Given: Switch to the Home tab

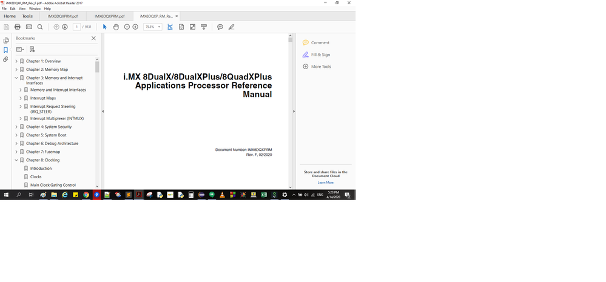Looking at the screenshot, I should [10, 16].
